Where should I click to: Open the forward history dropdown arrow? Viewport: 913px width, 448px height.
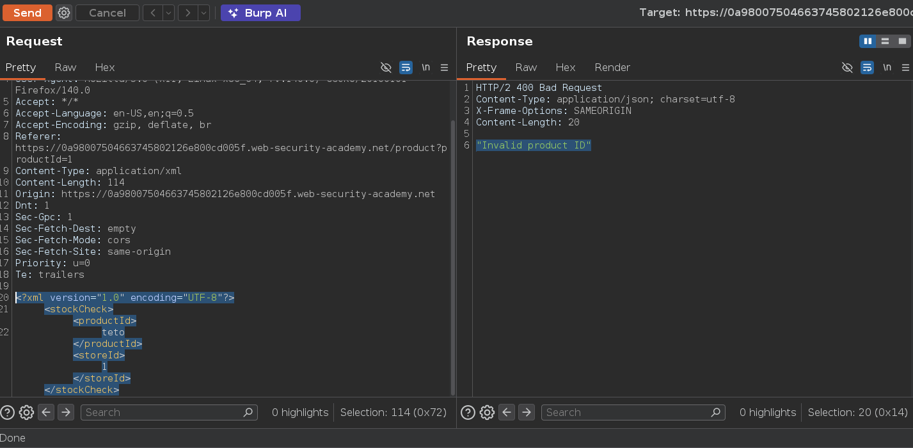[204, 13]
